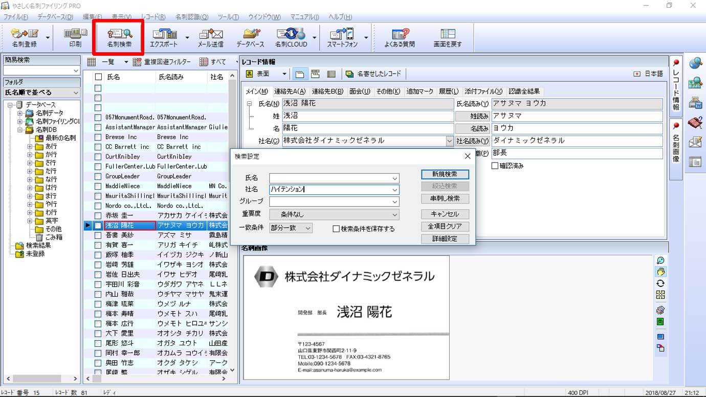
Task: Switch to the 添付ファイル(X) tab
Action: click(x=483, y=92)
